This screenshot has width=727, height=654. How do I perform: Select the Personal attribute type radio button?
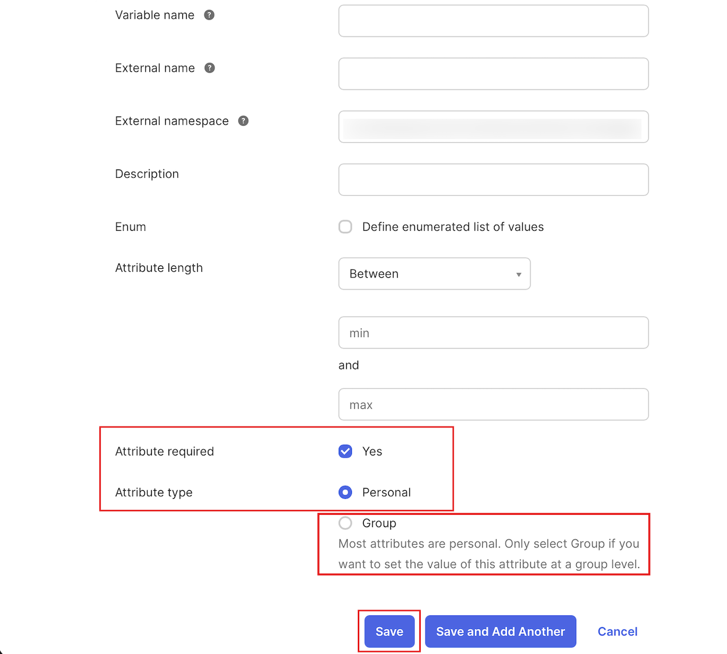pos(345,492)
